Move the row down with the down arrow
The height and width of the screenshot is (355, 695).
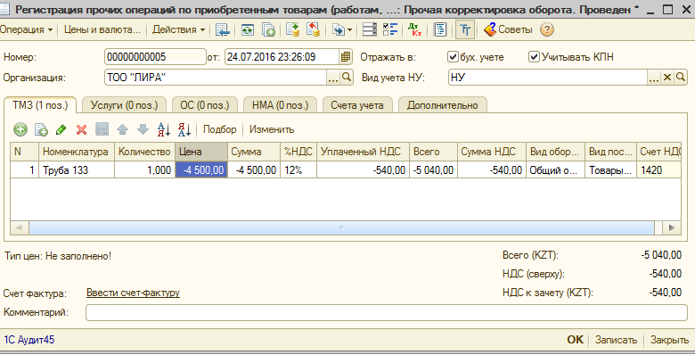tap(143, 129)
